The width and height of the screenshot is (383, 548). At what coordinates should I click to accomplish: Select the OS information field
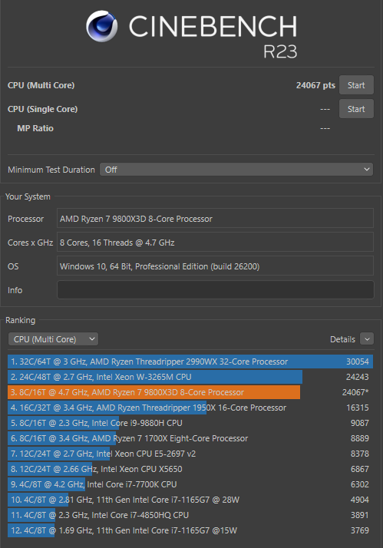pos(215,266)
